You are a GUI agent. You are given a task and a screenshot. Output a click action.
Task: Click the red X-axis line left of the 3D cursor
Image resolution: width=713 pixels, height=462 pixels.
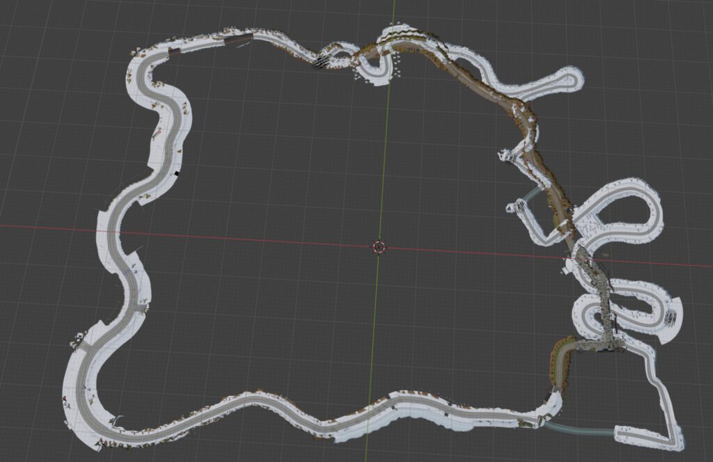pyautogui.click(x=244, y=237)
